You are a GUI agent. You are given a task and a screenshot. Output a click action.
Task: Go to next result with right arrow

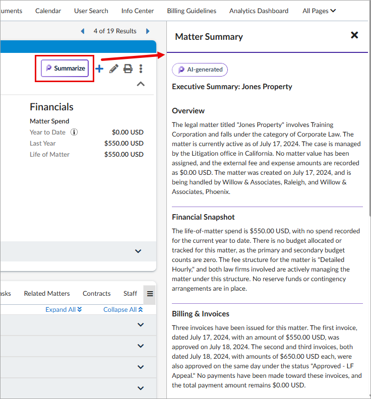[x=148, y=31]
